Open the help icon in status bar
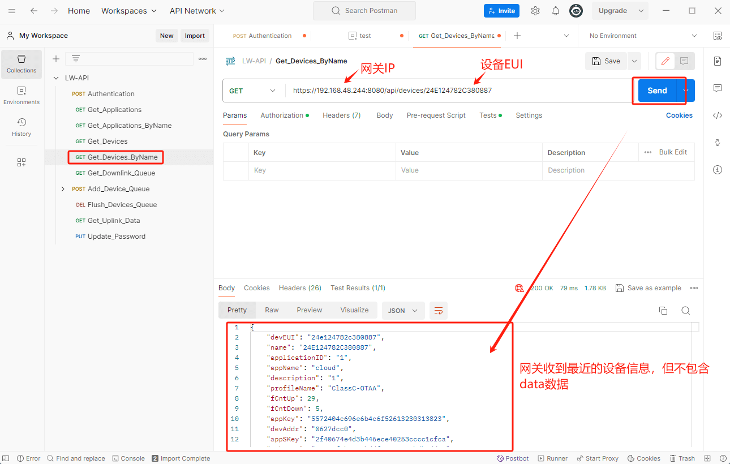The image size is (730, 464). (723, 458)
